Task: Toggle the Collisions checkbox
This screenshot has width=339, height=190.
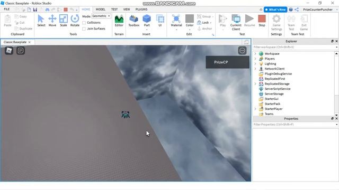Action: point(84,23)
